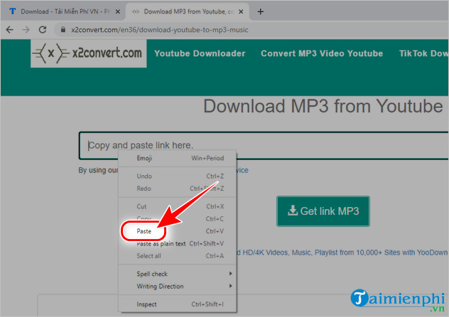Click the Download MP3 from Youtube heading
Screen dimensions: 449x317
coord(323,106)
